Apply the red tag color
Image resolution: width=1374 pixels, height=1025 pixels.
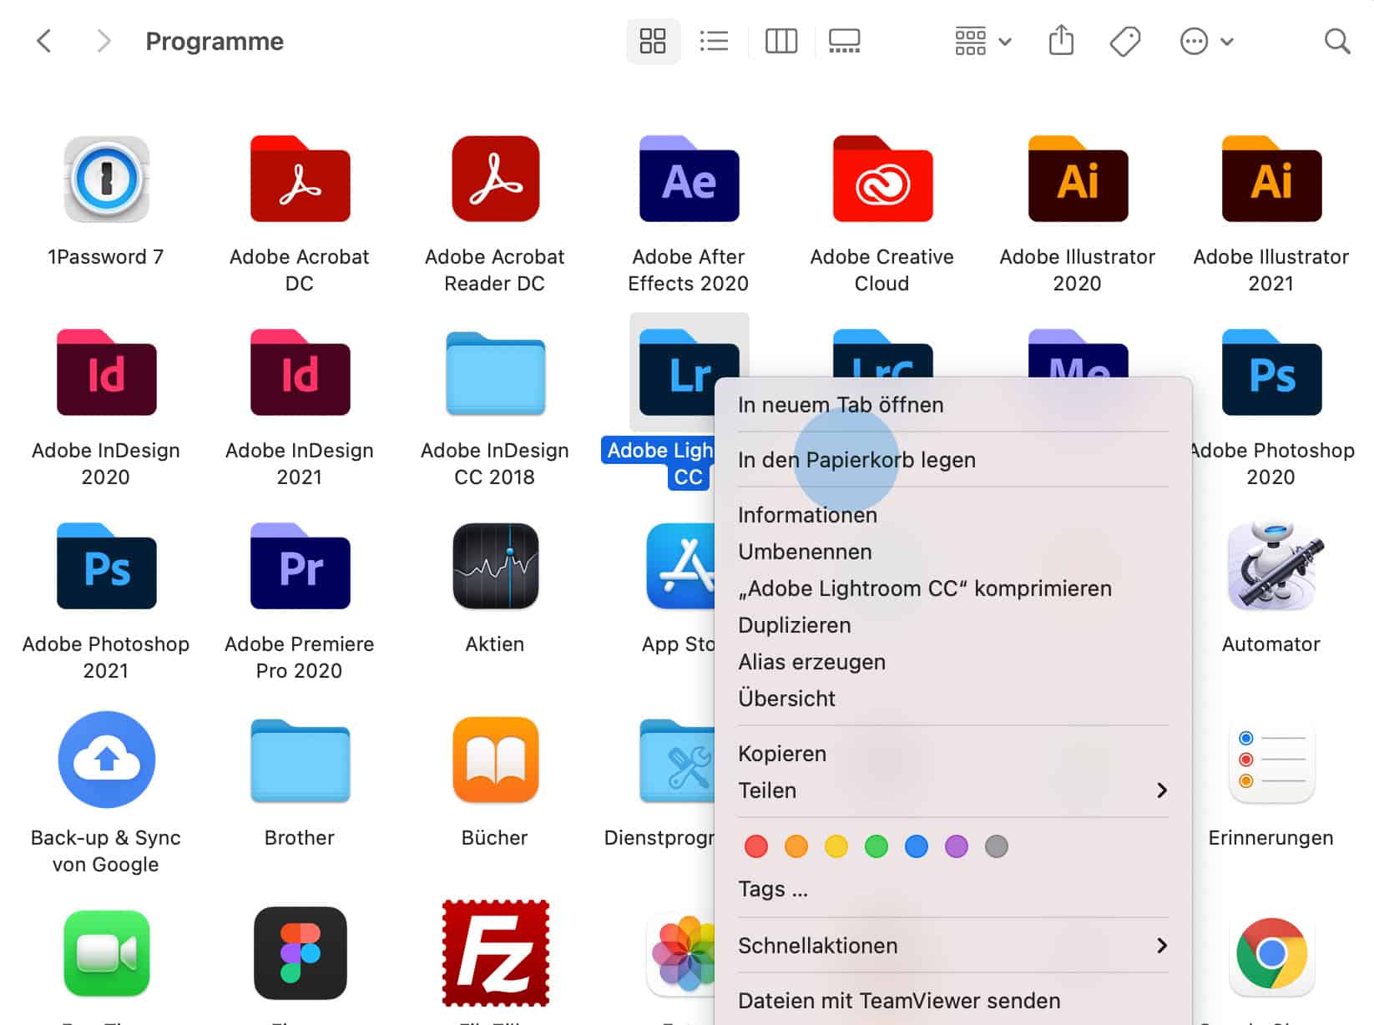tap(756, 846)
